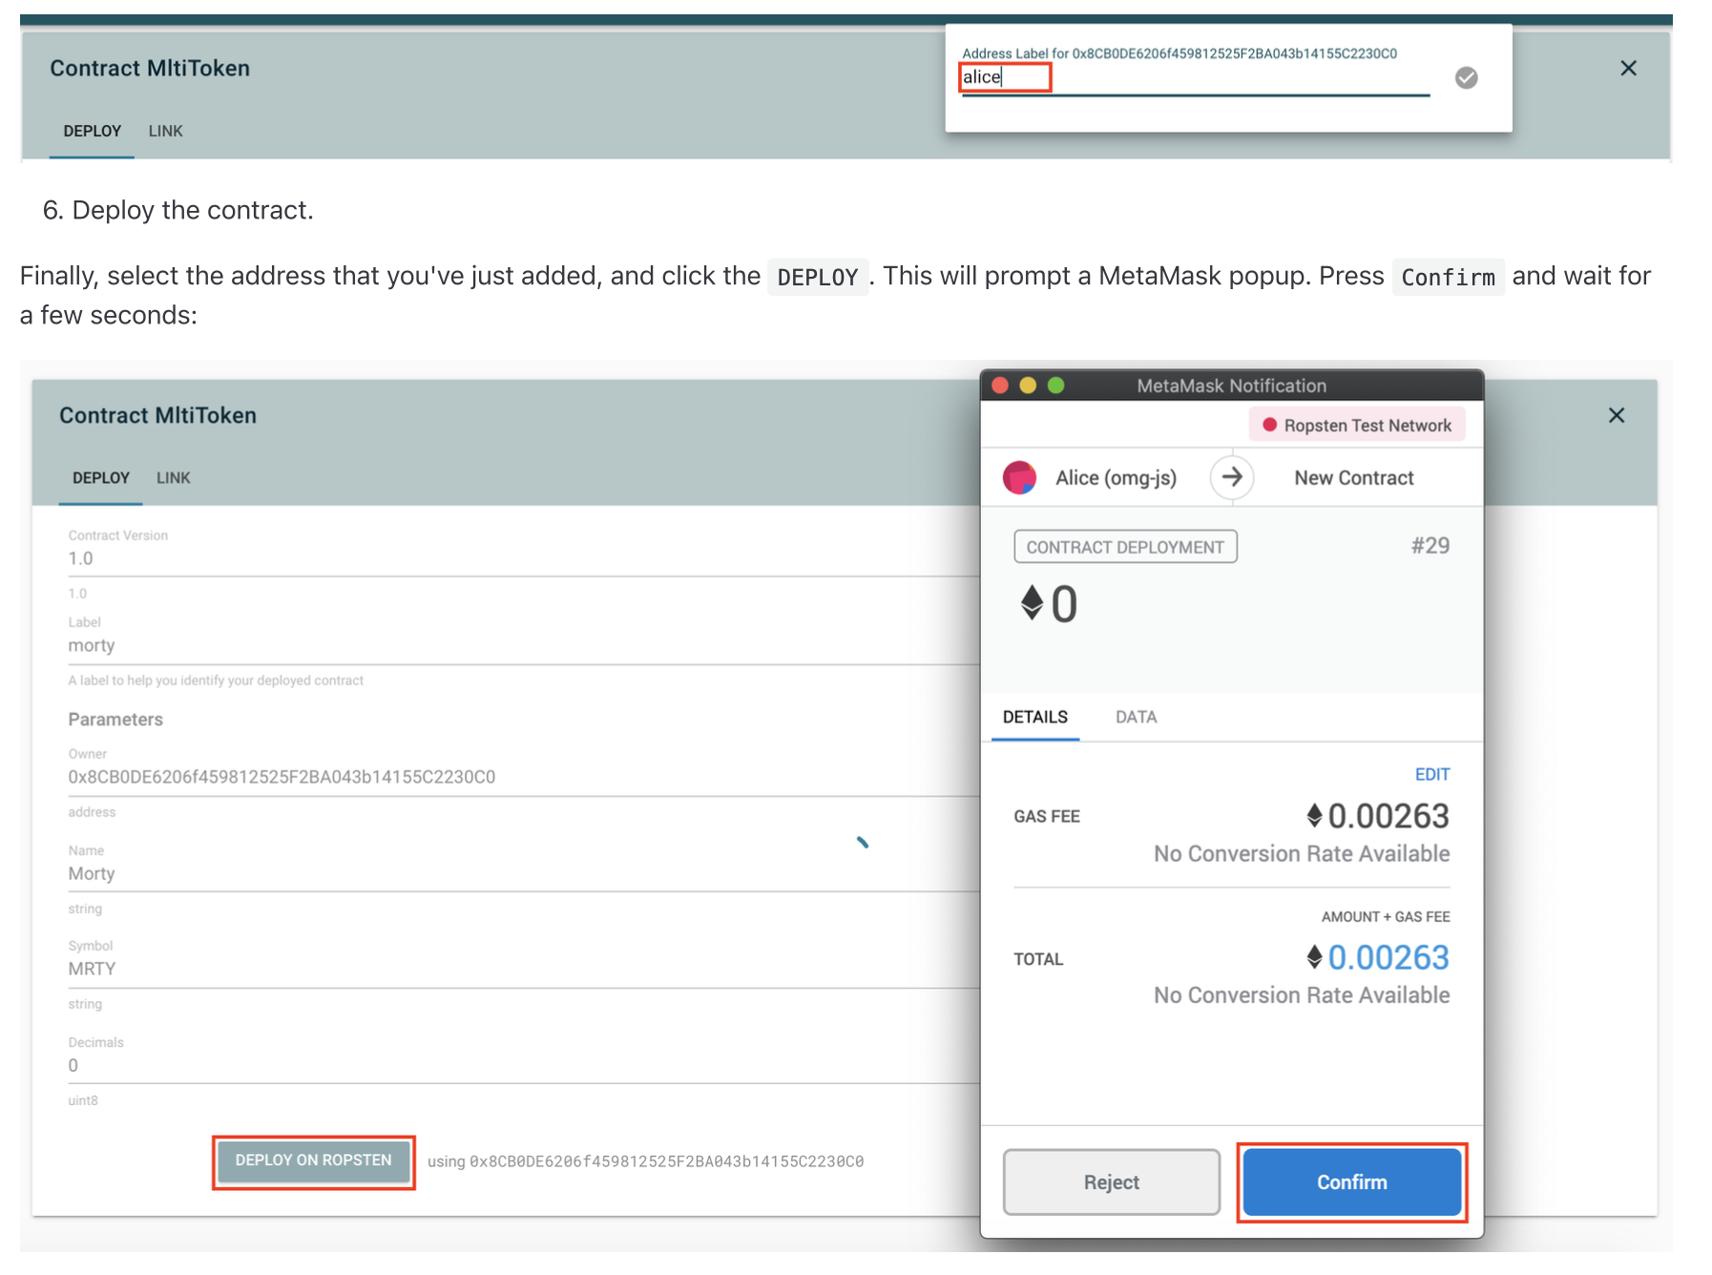Click the CONTRACT DEPLOYMENT badge
The height and width of the screenshot is (1275, 1712).
click(x=1125, y=547)
